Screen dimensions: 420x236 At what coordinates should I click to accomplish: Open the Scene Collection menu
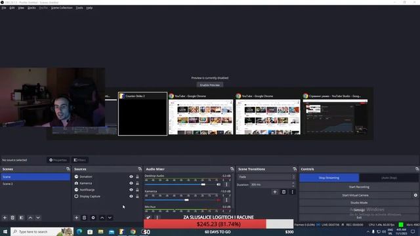[62, 8]
